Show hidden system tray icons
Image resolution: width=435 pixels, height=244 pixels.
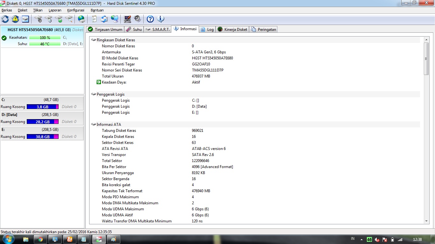(361, 240)
